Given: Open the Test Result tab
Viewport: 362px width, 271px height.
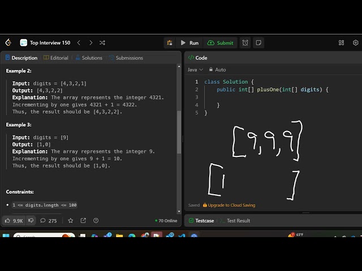Looking at the screenshot, I should pos(235,221).
